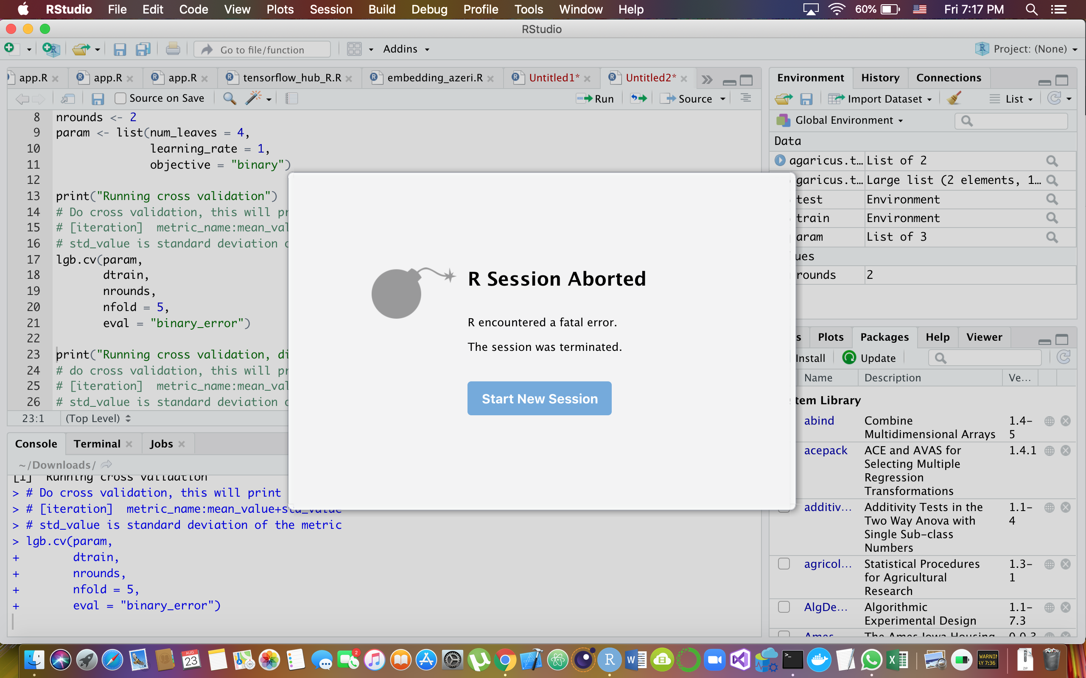Click Start New Session
The width and height of the screenshot is (1086, 678).
(x=540, y=398)
